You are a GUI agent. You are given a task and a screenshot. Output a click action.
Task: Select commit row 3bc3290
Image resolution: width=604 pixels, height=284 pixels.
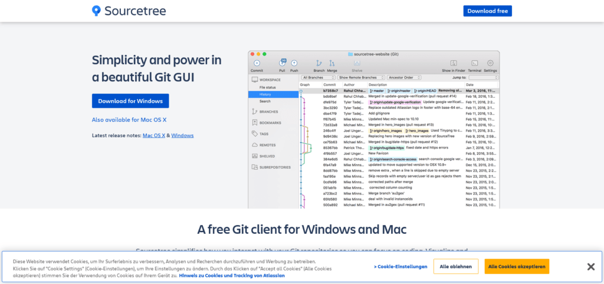pyautogui.click(x=399, y=108)
